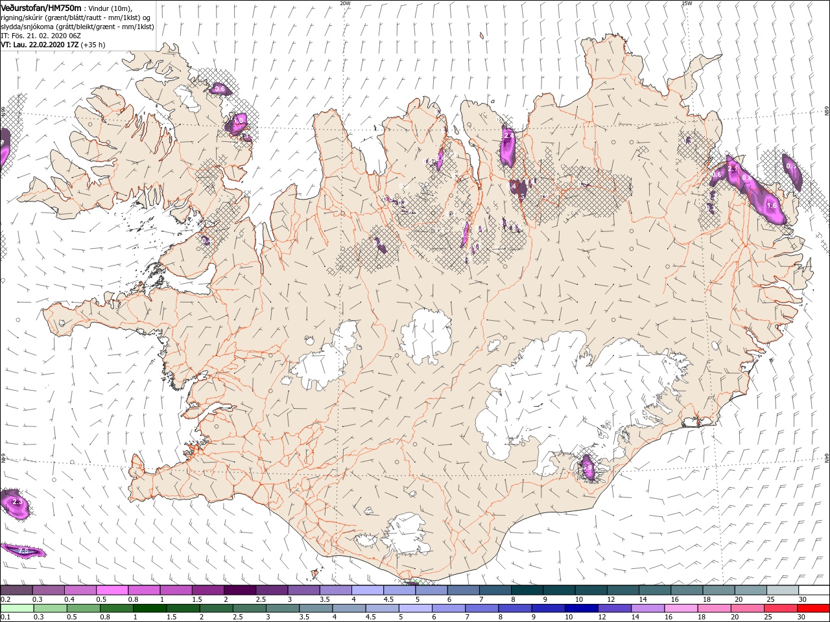Click the '15W' longitude label
This screenshot has width=830, height=622.
tap(686, 3)
